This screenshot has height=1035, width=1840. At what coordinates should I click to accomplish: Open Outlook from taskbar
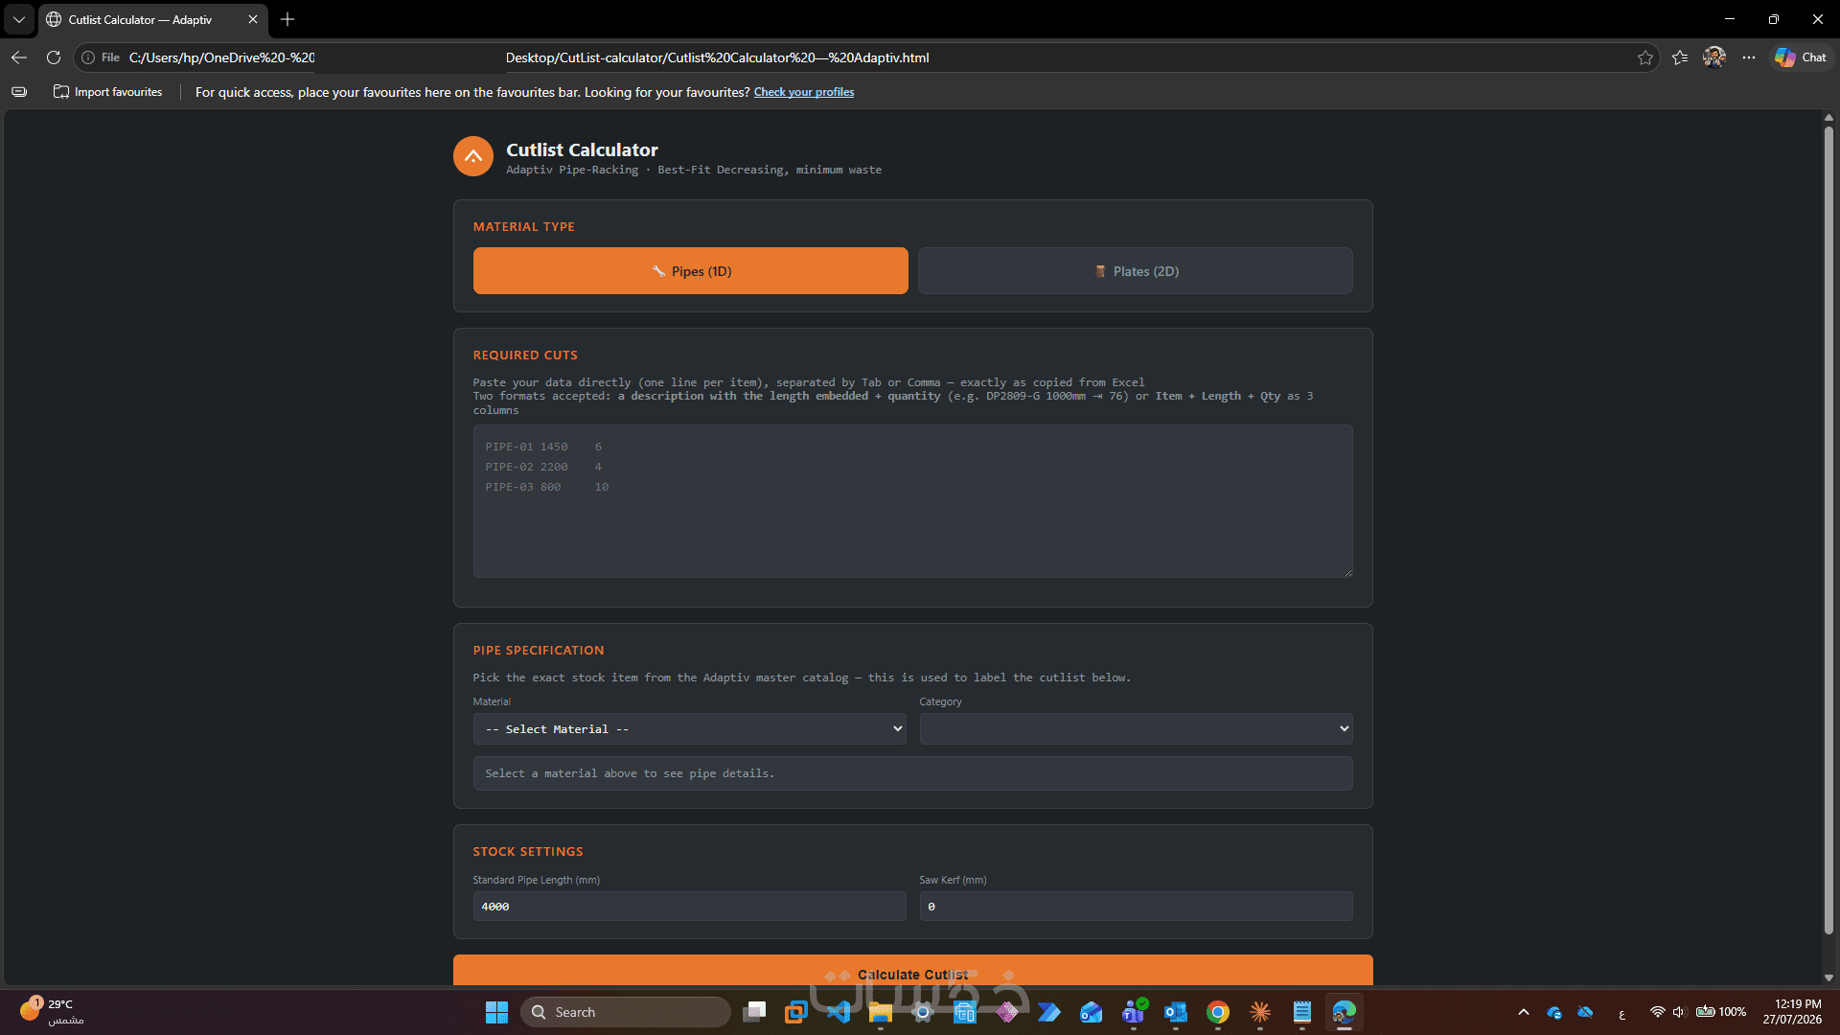pyautogui.click(x=1176, y=1012)
